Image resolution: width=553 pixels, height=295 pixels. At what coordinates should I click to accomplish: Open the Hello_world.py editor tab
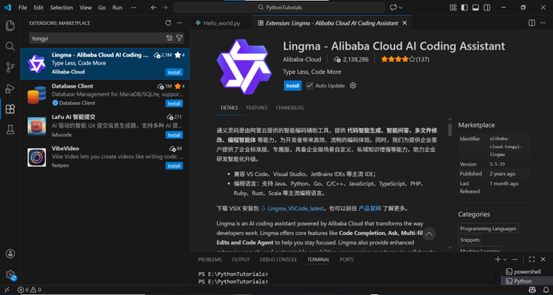(x=221, y=23)
